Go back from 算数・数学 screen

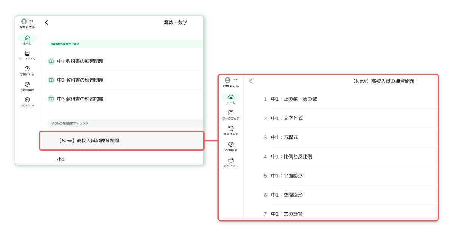[46, 22]
